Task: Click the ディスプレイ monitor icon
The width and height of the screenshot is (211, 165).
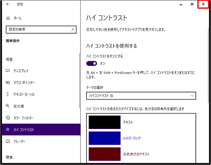Action: click(8, 71)
